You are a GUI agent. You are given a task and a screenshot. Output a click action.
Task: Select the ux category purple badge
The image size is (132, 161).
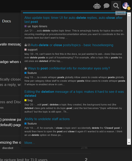tap(27, 26)
